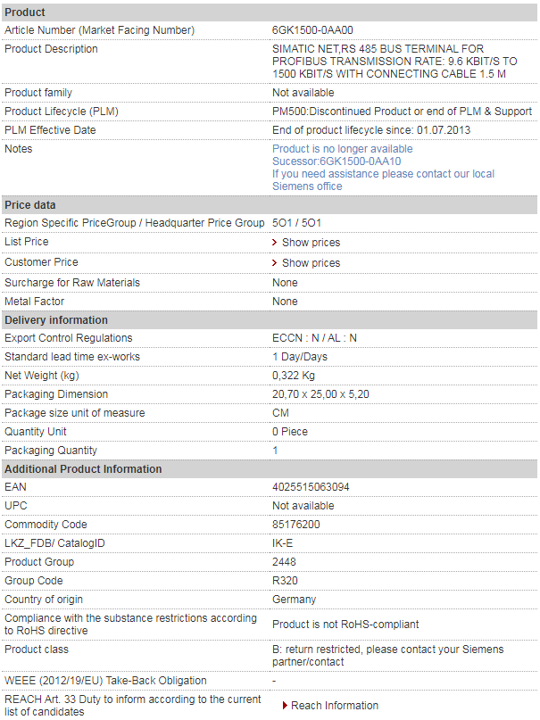
Task: Click the red chevron beside List Price
Action: click(274, 243)
